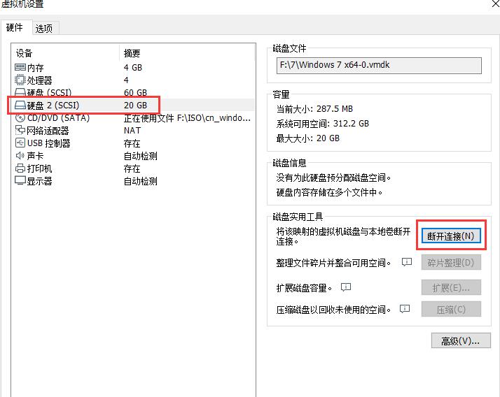Click the sound card (声卡) speaker icon

click(20, 156)
